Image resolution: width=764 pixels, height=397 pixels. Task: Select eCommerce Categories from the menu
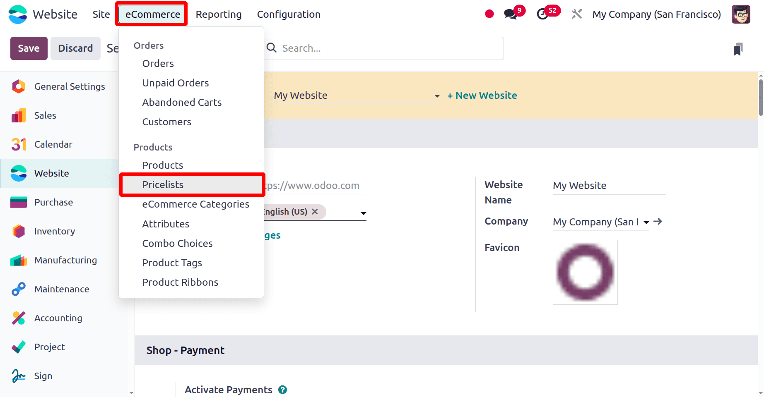point(191,204)
